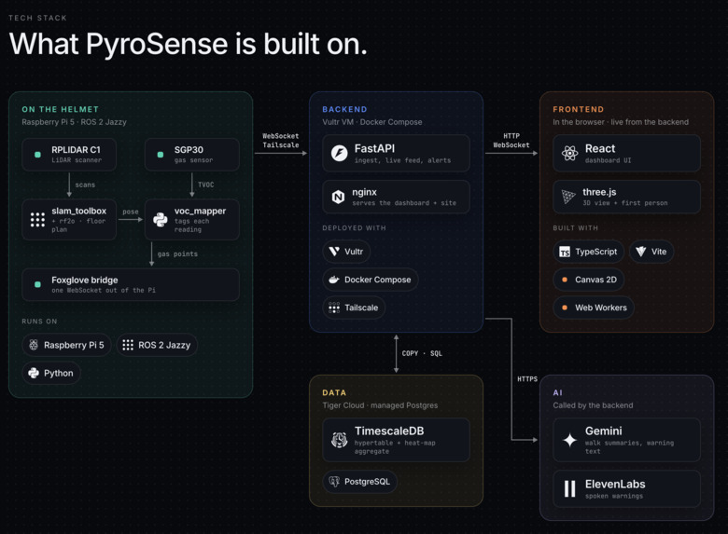This screenshot has width=728, height=534.
Task: Click the React atom logo icon
Action: pyautogui.click(x=569, y=153)
